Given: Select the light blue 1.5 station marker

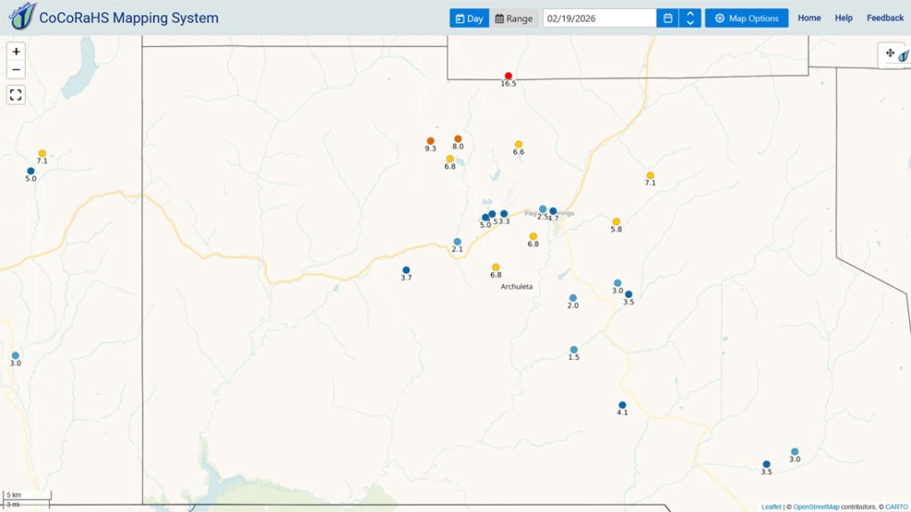Looking at the screenshot, I should [574, 350].
